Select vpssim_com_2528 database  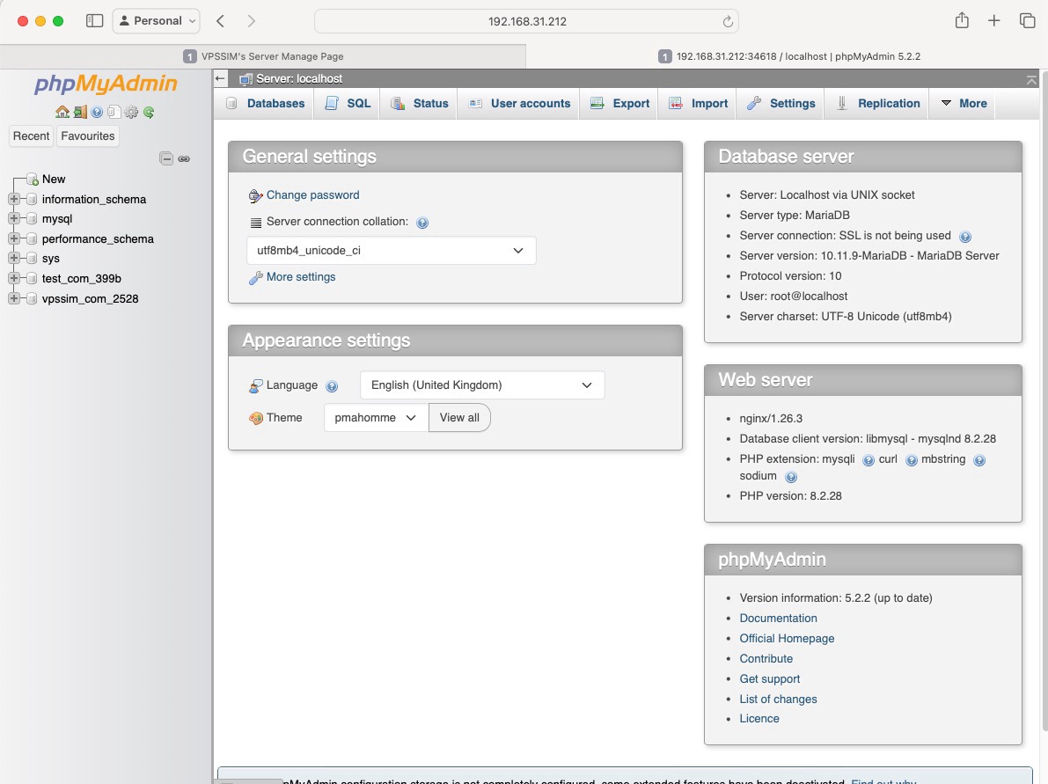click(91, 299)
